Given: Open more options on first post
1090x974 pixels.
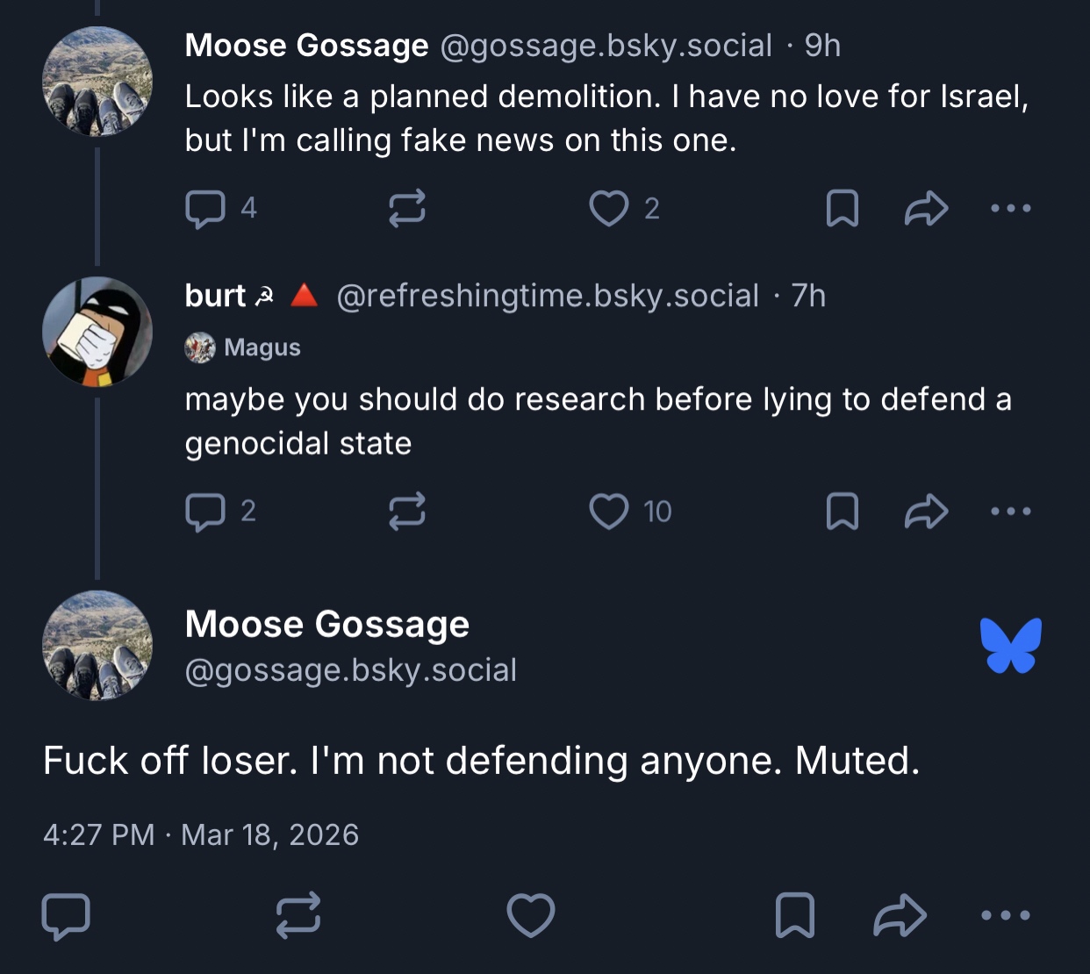Looking at the screenshot, I should point(1010,209).
